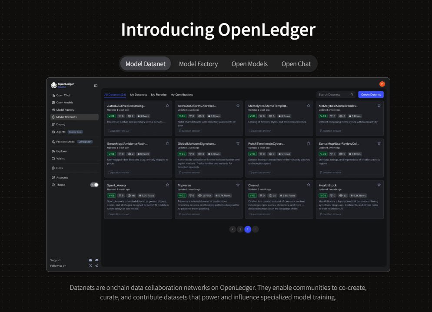Star the Cinenet datanet
The height and width of the screenshot is (312, 432).
(x=308, y=185)
